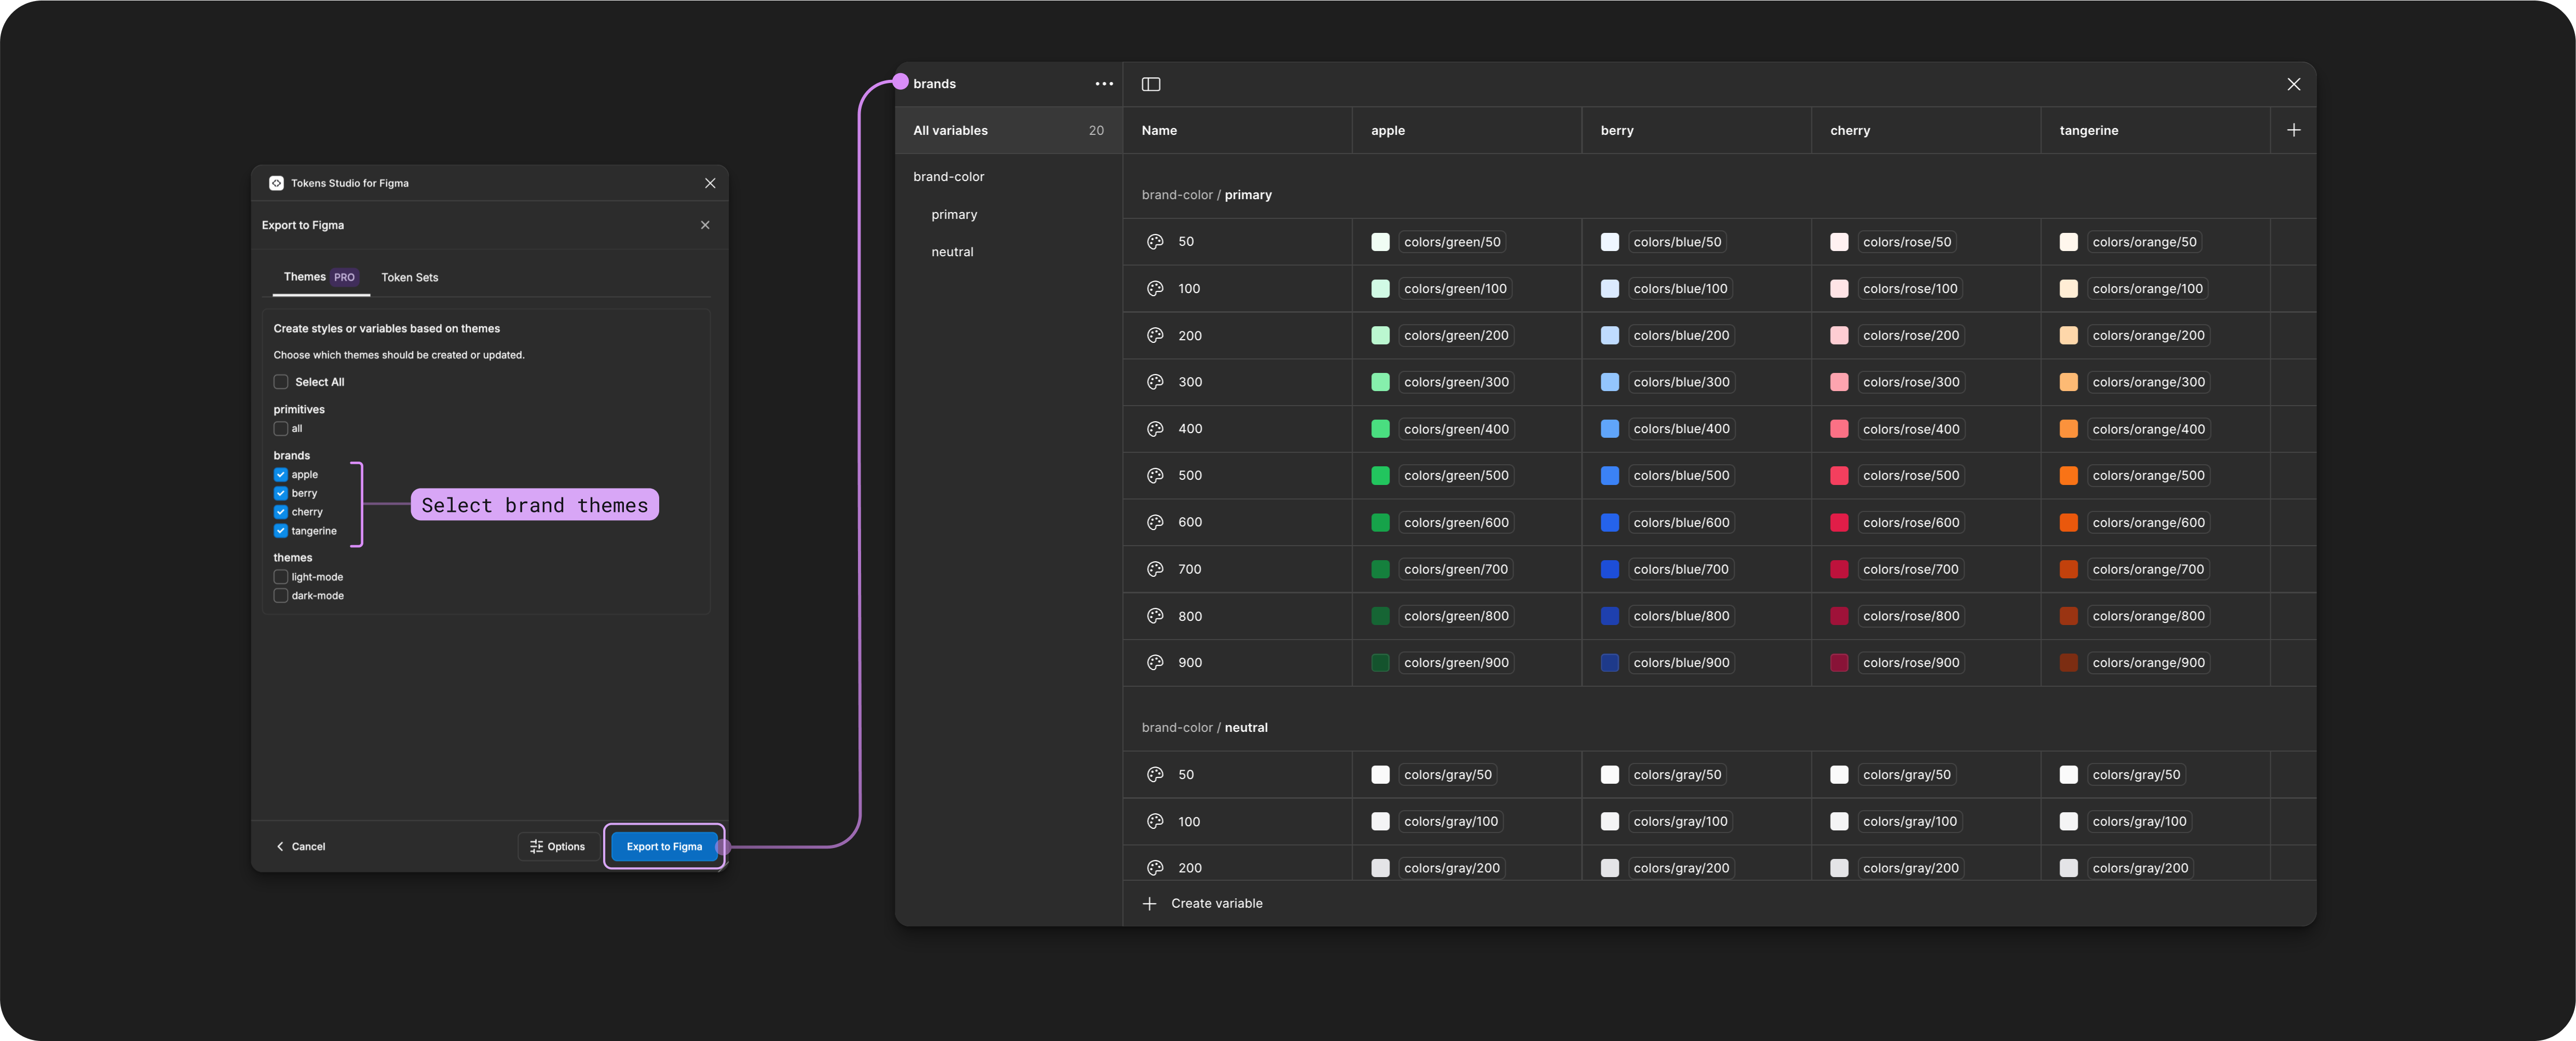
Task: Click the color icon of neutral 100 row
Action: (1155, 821)
